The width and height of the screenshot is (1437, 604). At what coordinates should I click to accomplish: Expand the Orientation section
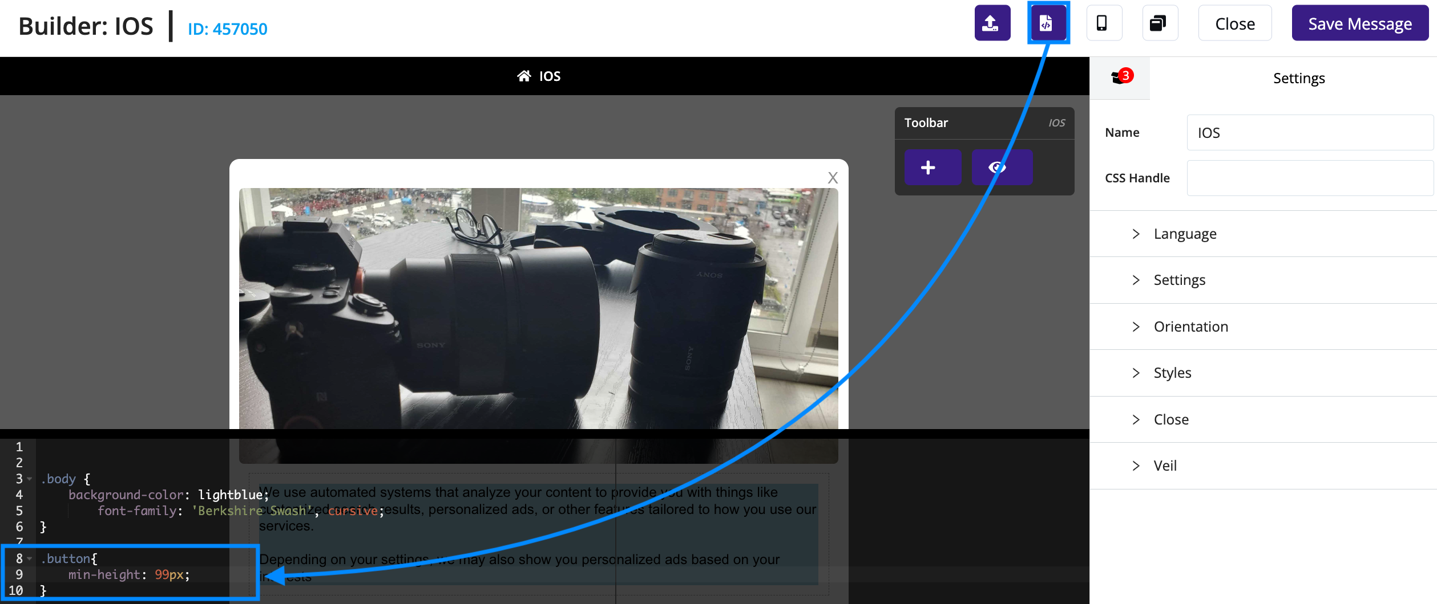point(1263,327)
